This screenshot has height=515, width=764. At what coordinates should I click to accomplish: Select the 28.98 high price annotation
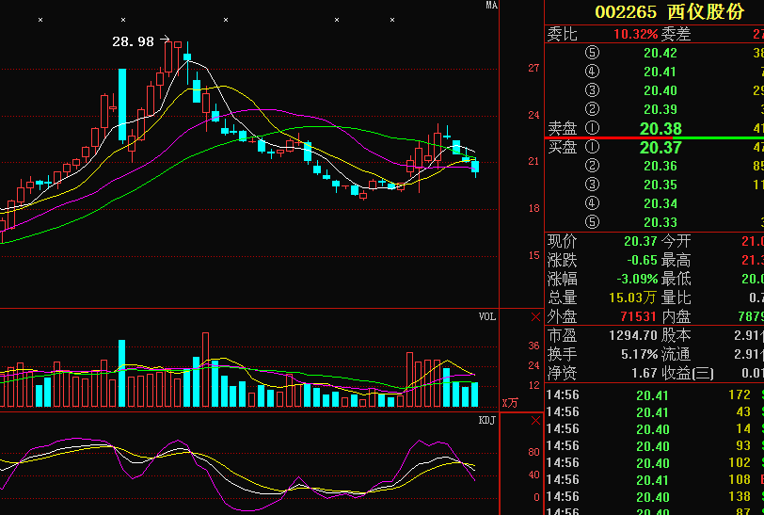click(x=133, y=41)
